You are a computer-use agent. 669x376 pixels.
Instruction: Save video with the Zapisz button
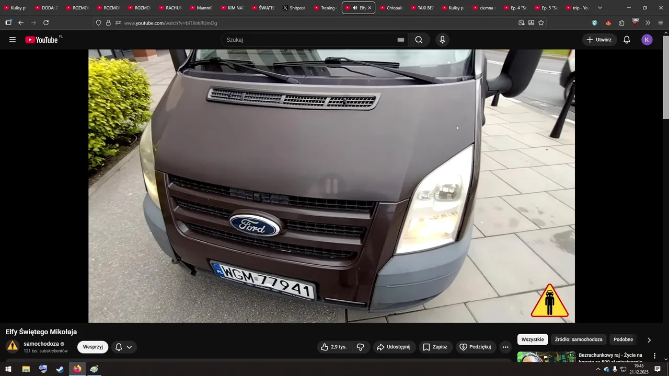point(435,347)
